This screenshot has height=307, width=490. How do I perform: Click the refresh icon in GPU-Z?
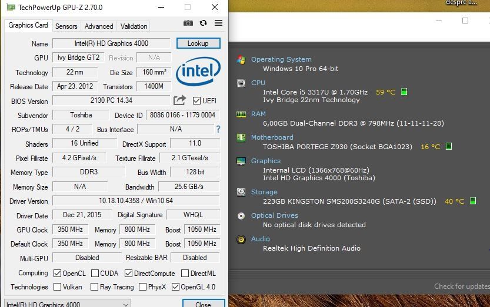[204, 23]
